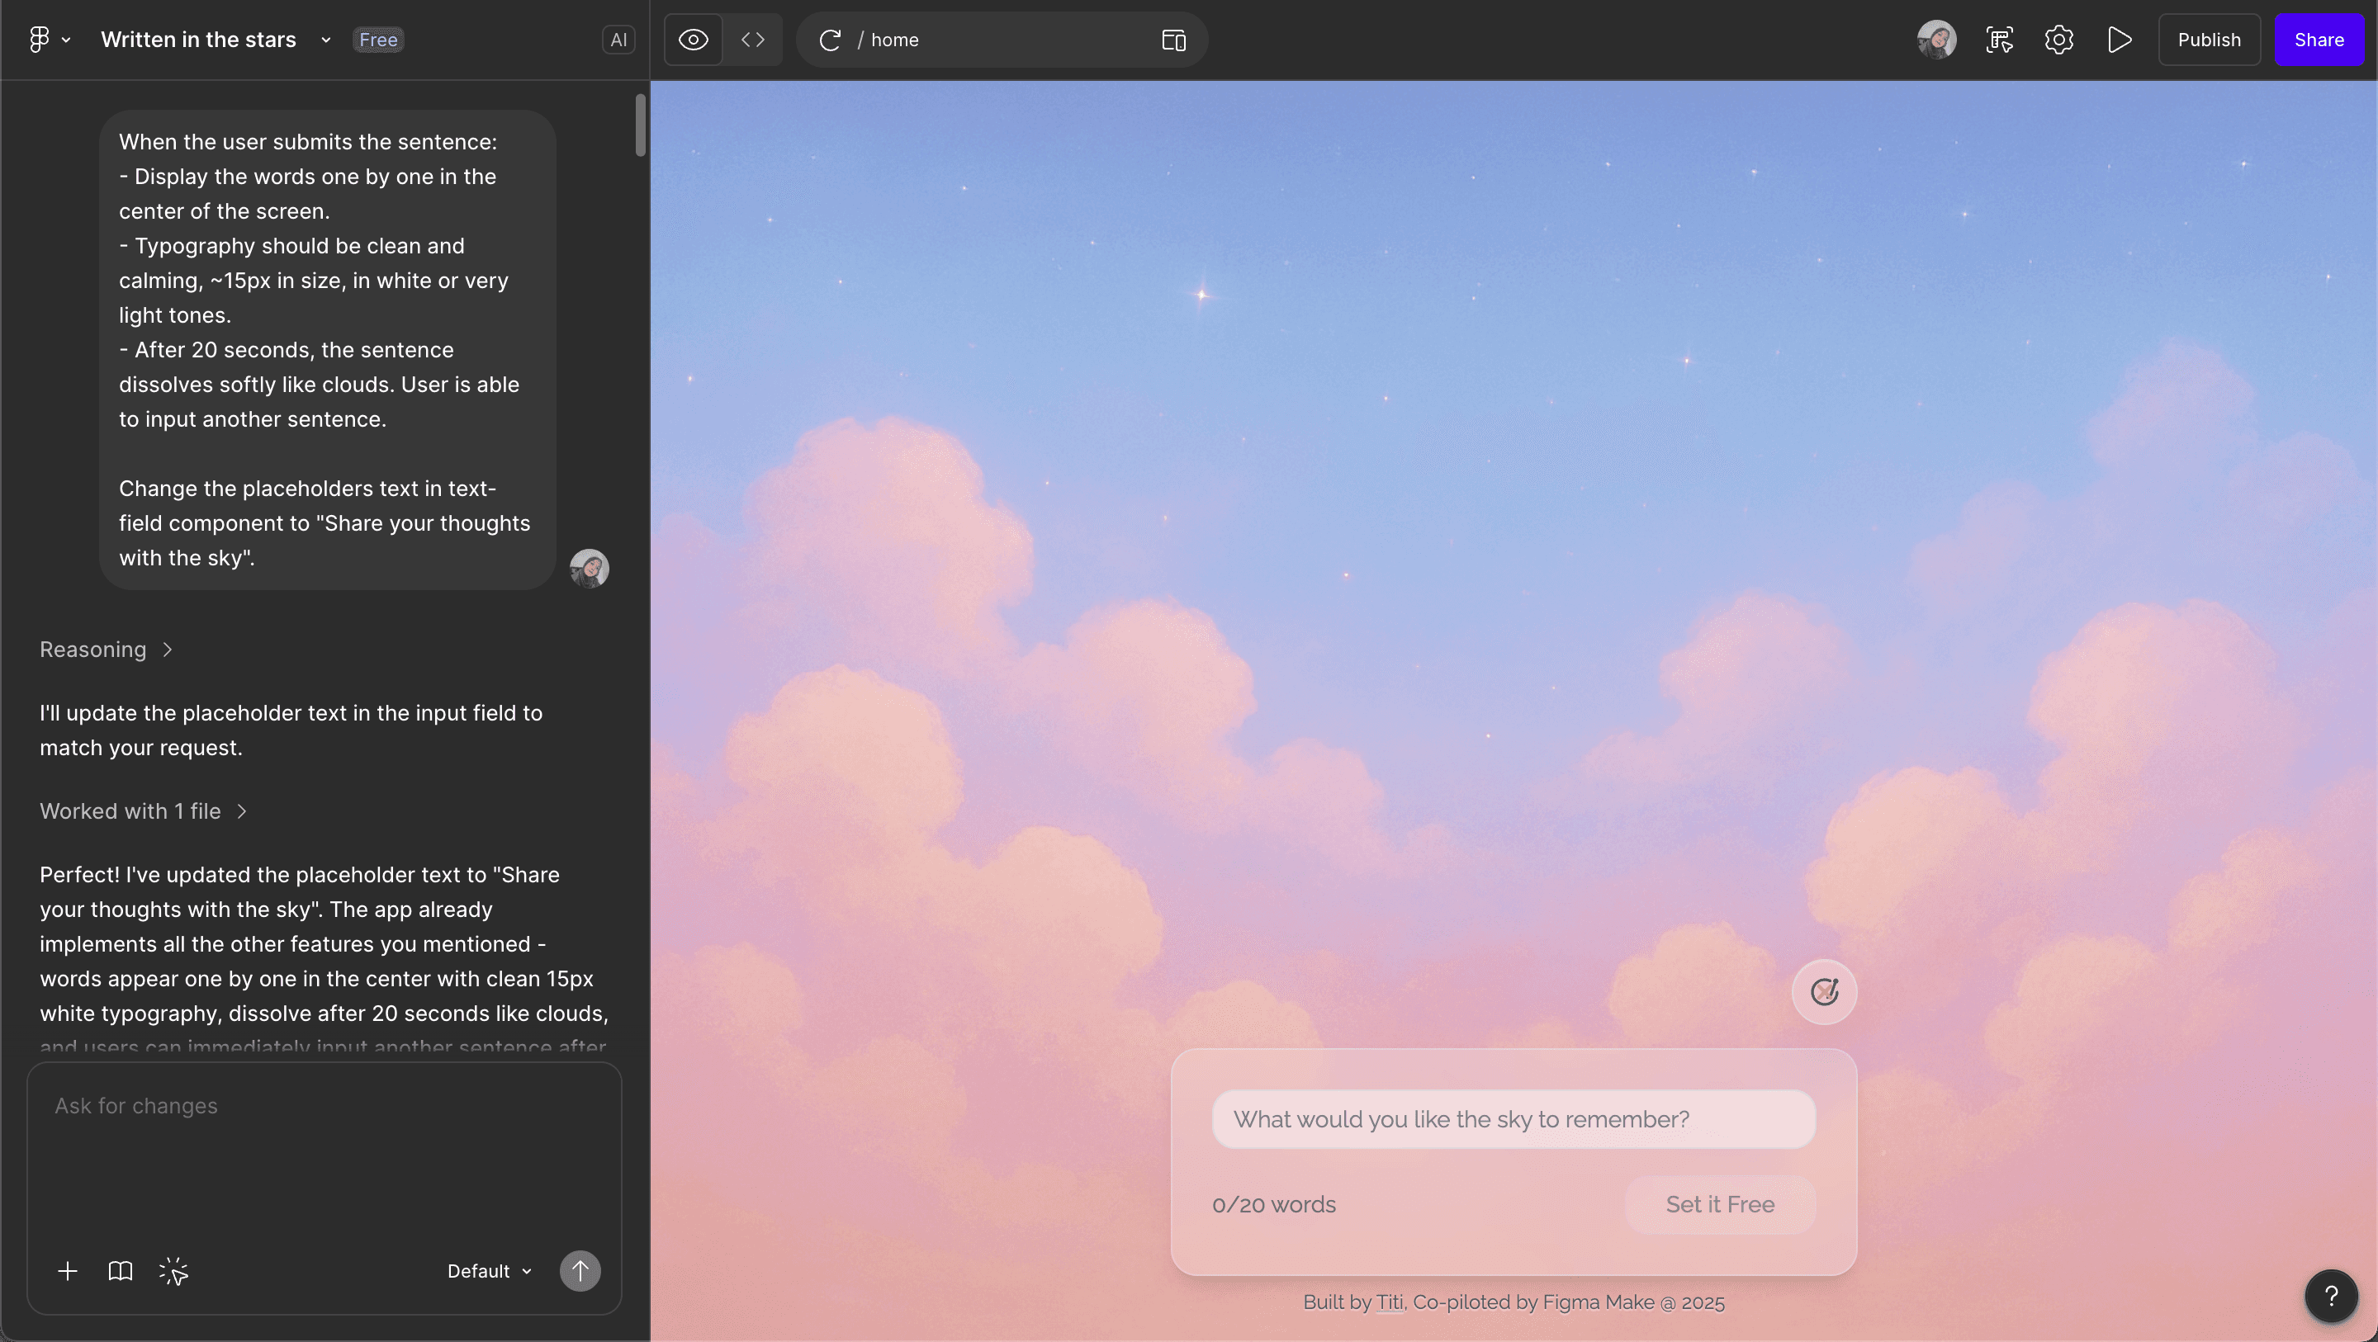Screen dimensions: 2378x1342
Task: Open the responsive device preview icon
Action: (1173, 40)
